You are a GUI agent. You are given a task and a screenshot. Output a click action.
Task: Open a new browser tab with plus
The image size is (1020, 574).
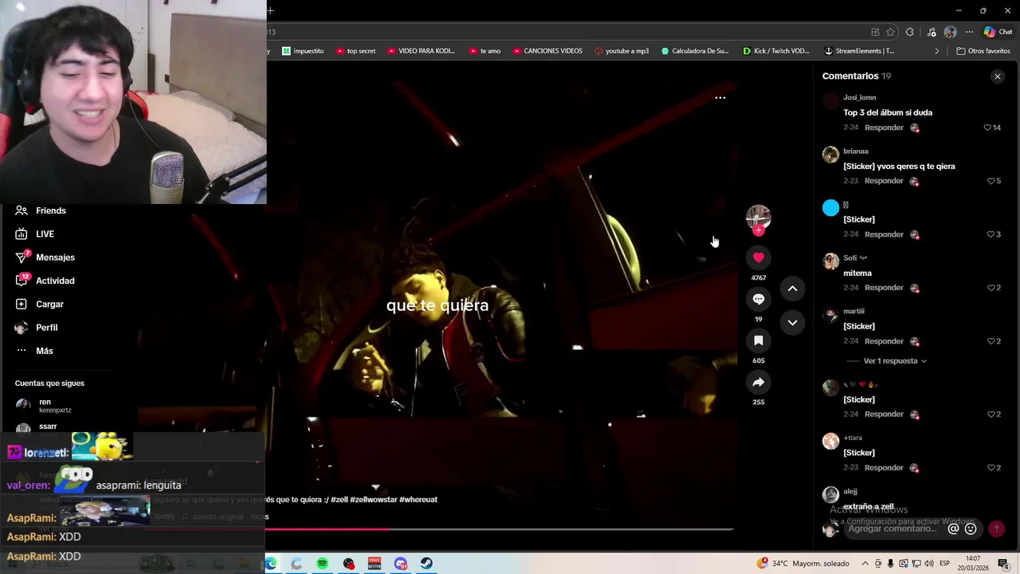tap(271, 10)
